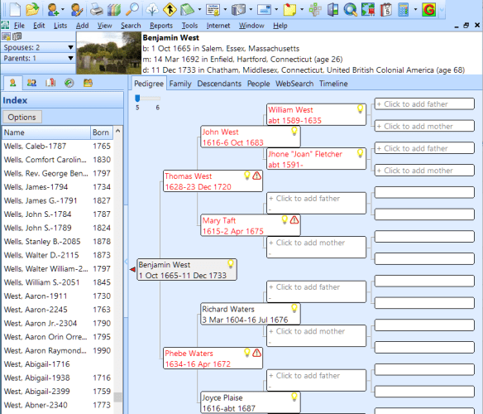
Task: Open dropdown arrow beside sticky note icon
Action: [x=302, y=9]
